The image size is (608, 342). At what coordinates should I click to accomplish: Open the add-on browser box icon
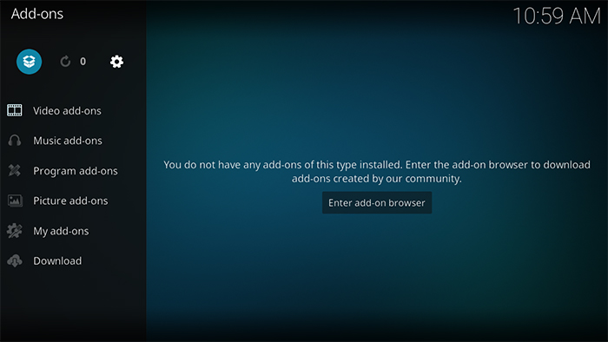(x=29, y=62)
